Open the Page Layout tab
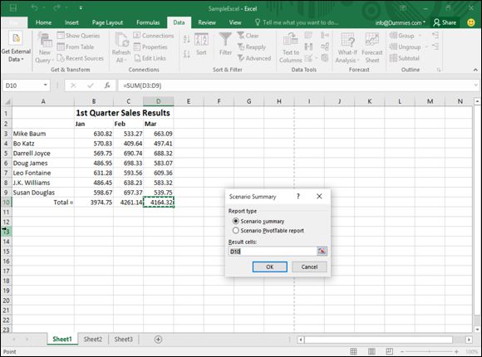Screen dimensions: 482x357 pyautogui.click(x=107, y=22)
